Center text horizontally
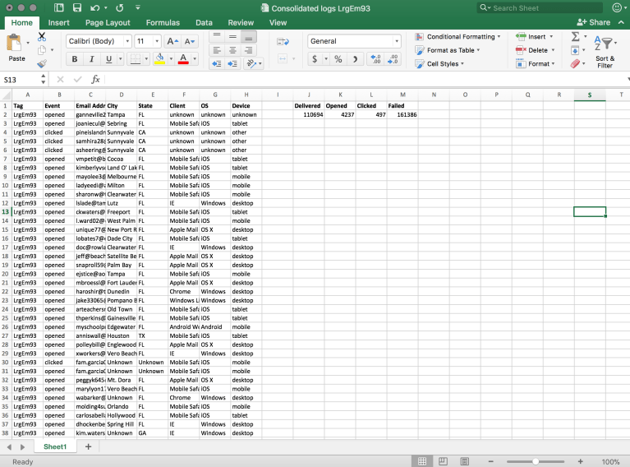 point(232,50)
